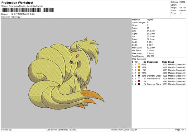Click the EndX value 0.00 in

(x=150, y=42)
